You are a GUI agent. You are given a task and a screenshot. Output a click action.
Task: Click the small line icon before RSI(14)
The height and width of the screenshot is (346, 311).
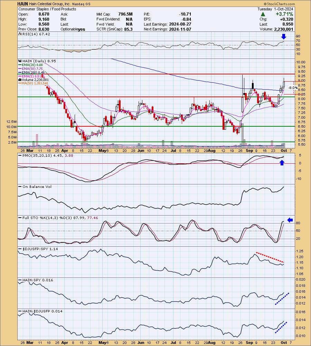click(20, 34)
